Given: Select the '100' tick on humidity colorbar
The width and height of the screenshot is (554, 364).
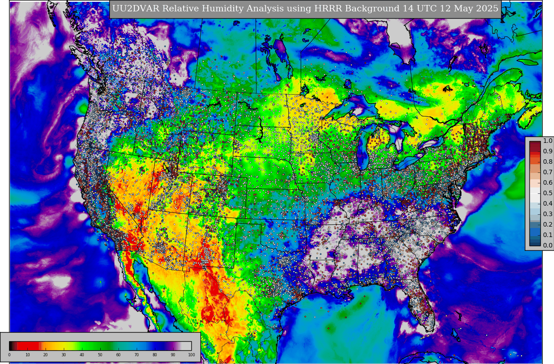Looking at the screenshot, I should pos(191,355).
